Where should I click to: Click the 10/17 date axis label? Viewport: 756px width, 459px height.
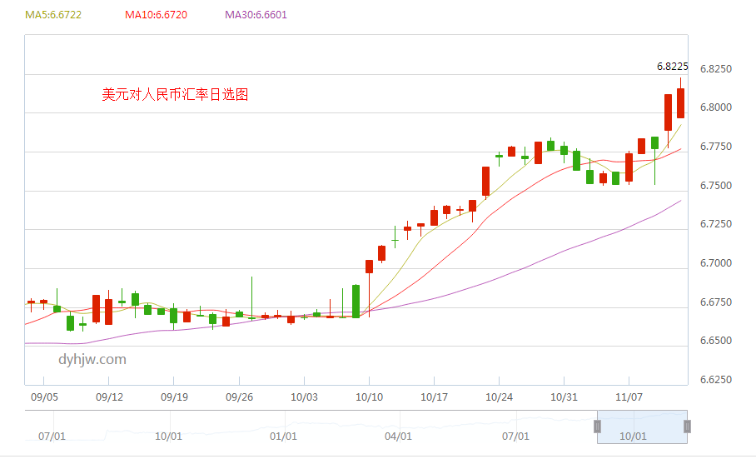434,397
